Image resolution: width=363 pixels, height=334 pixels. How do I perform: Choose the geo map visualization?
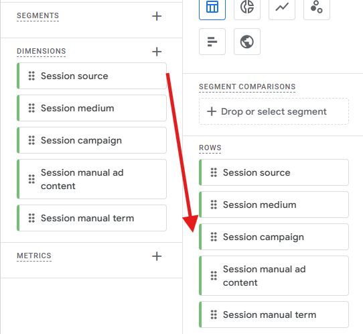point(247,42)
